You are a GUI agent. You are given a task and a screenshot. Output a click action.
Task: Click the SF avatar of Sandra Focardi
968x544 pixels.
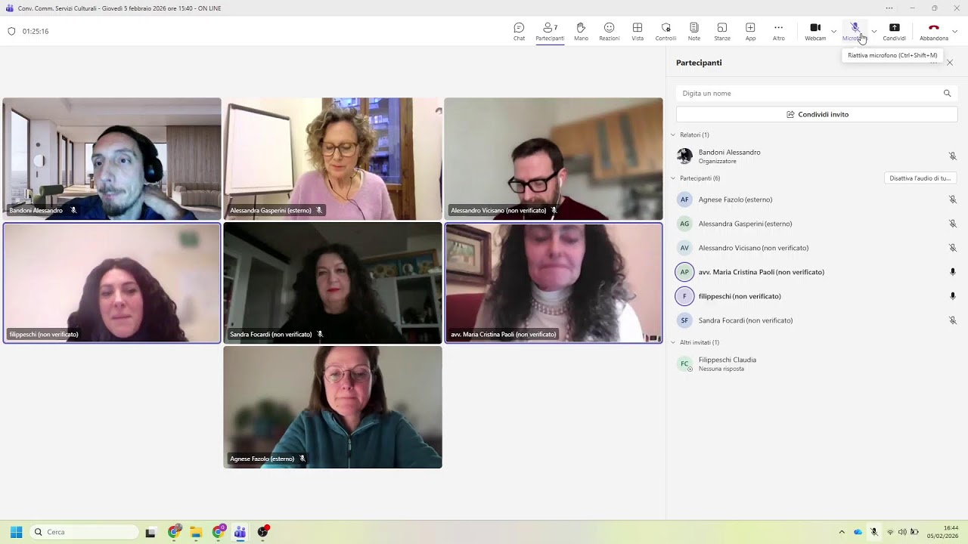tap(684, 320)
